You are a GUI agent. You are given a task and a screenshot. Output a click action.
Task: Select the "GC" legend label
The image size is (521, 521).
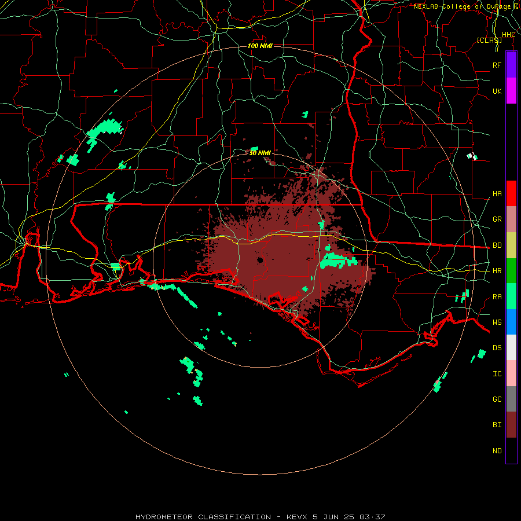pos(497,399)
